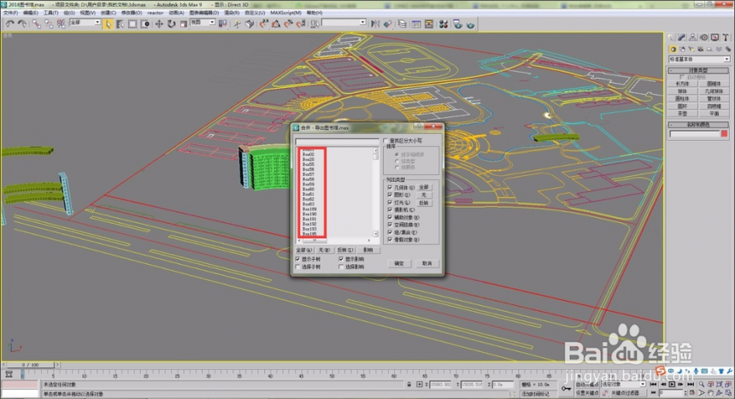Switch to Modify command panel tab
Viewport: 735px width, 399px height.
(x=681, y=38)
